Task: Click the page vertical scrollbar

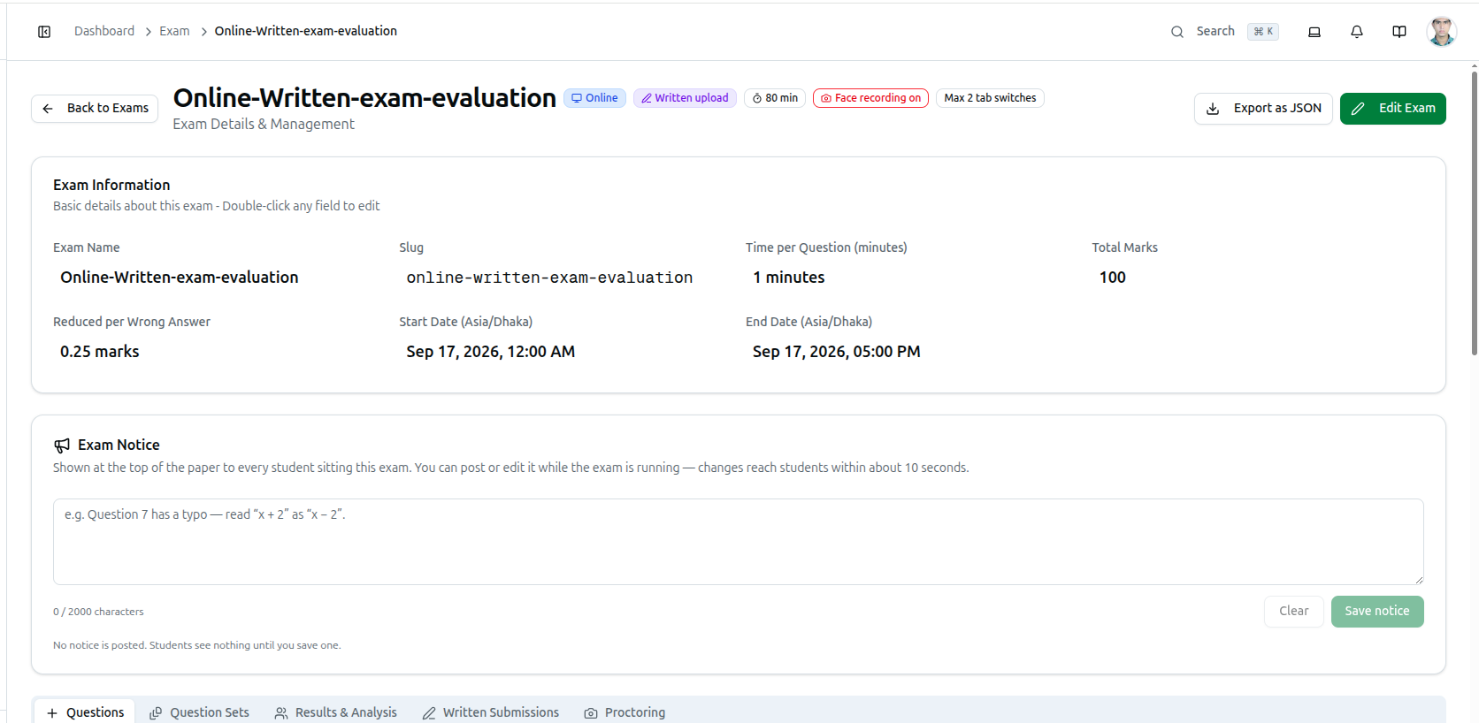Action: click(1475, 212)
